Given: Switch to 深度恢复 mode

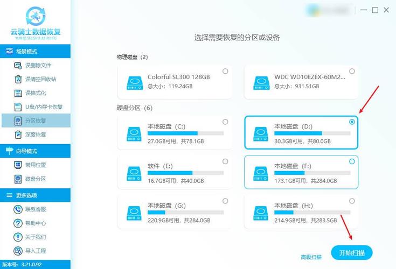Looking at the screenshot, I should (x=36, y=134).
